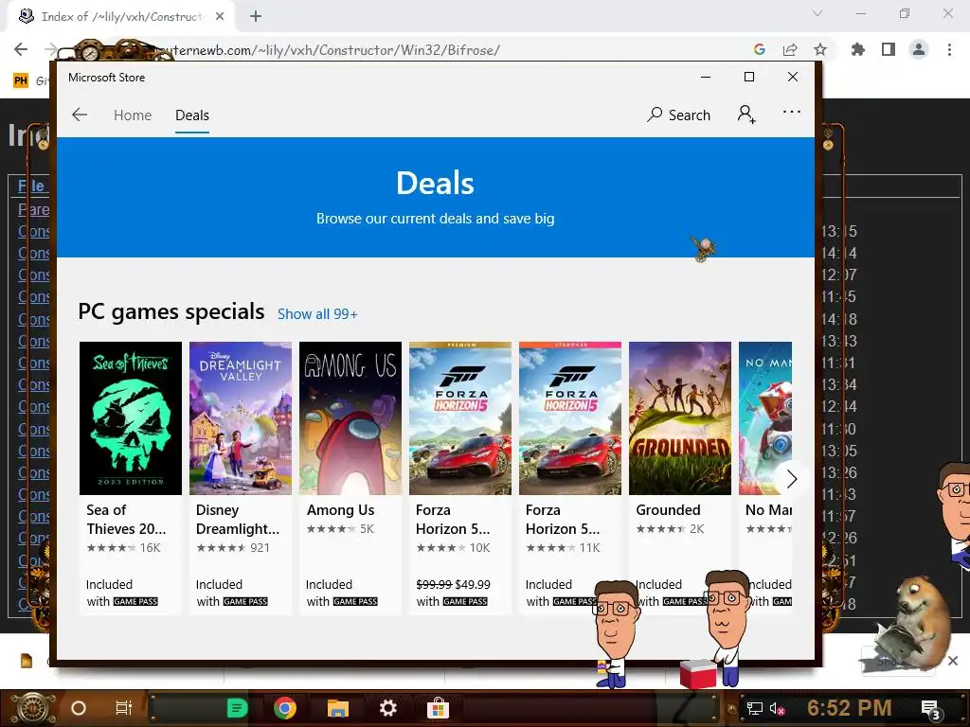
Task: Click Chrome's back arrow button
Action: (x=21, y=49)
